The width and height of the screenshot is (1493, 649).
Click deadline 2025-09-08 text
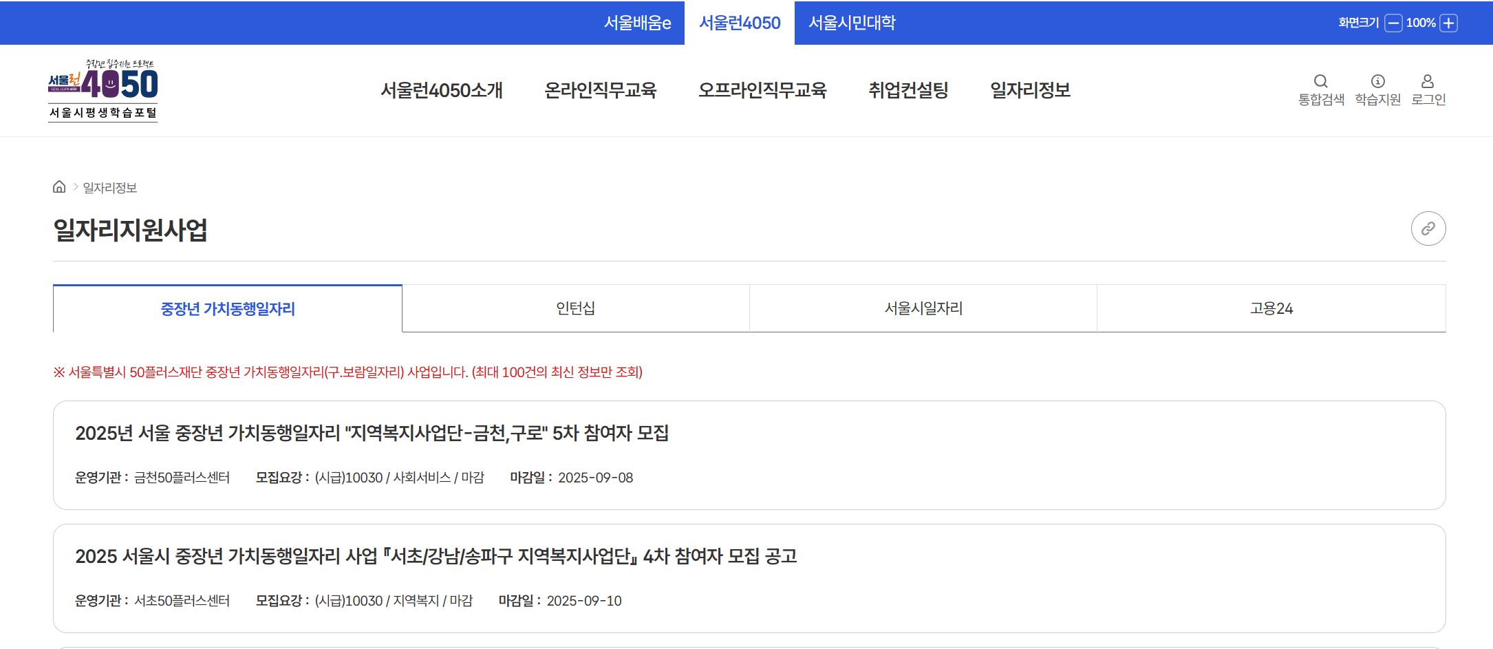(595, 478)
